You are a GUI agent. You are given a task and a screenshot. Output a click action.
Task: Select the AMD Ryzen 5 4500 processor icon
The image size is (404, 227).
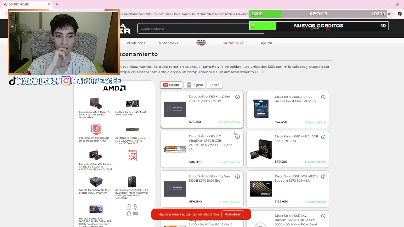click(x=96, y=103)
